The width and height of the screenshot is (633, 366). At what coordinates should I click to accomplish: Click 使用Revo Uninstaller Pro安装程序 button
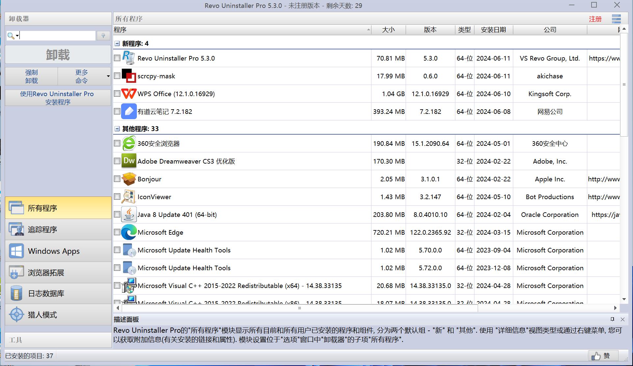point(58,98)
